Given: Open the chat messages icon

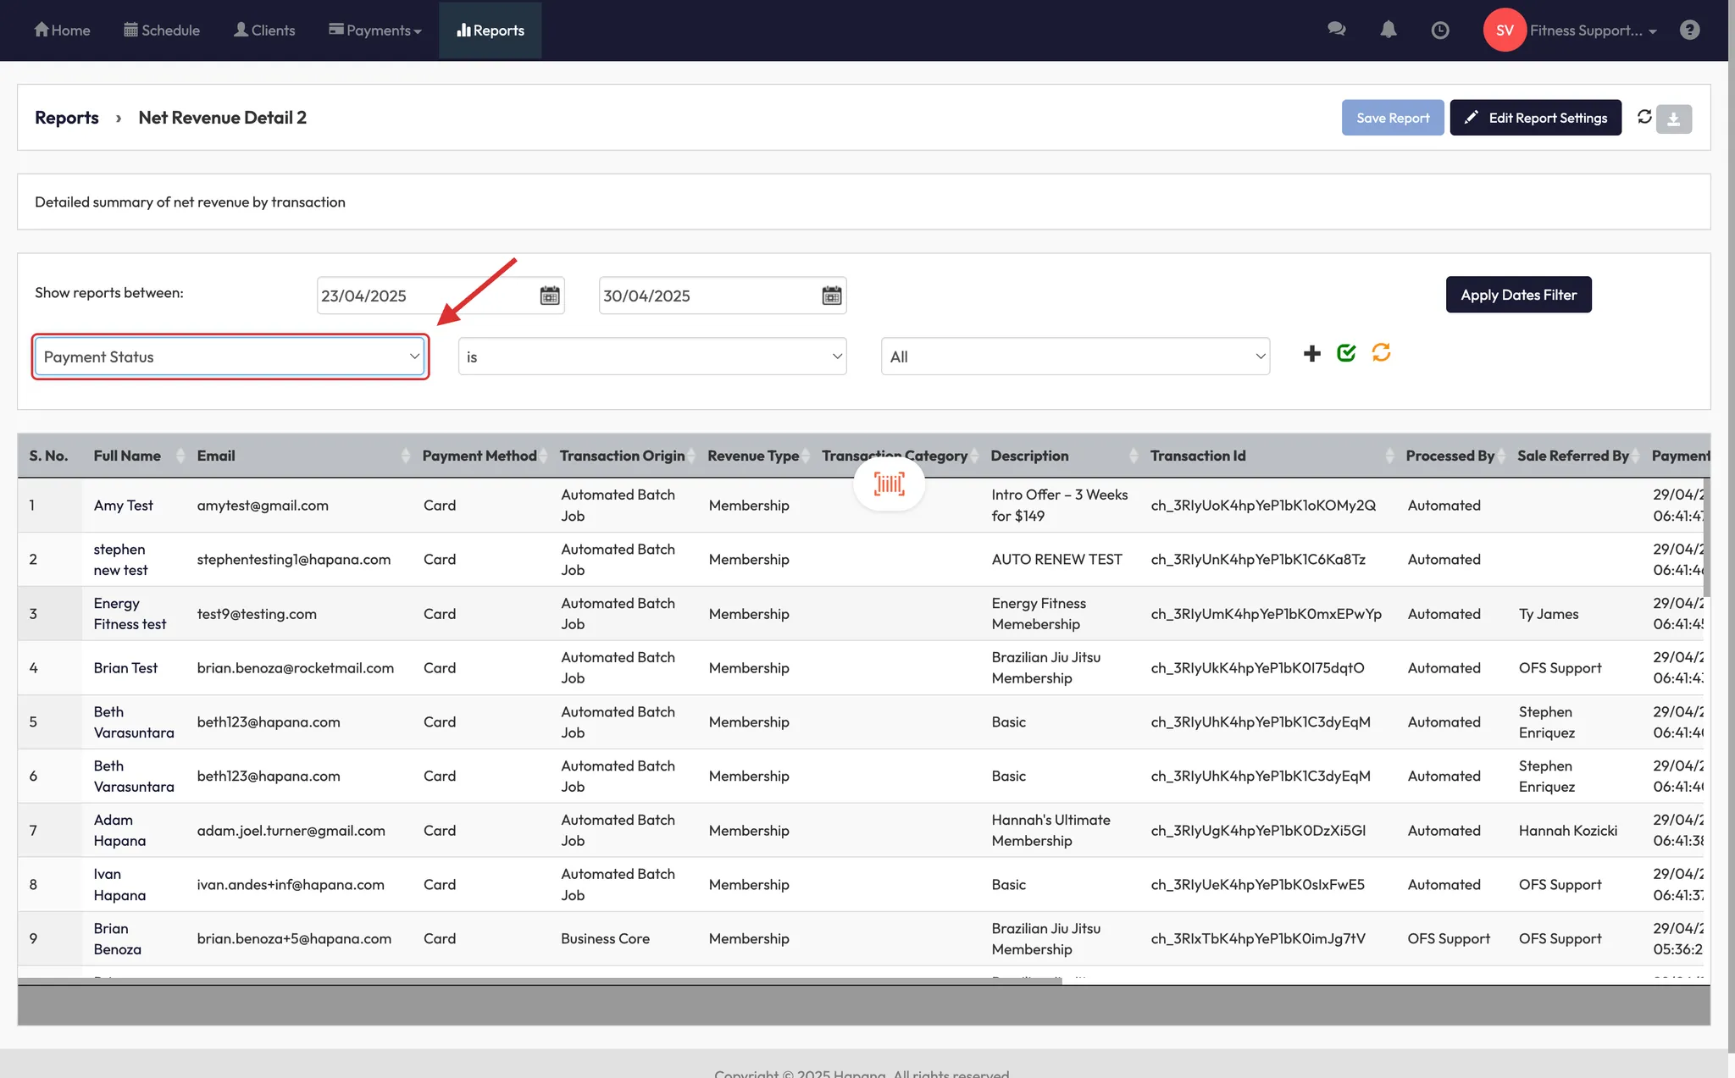Looking at the screenshot, I should (x=1336, y=30).
